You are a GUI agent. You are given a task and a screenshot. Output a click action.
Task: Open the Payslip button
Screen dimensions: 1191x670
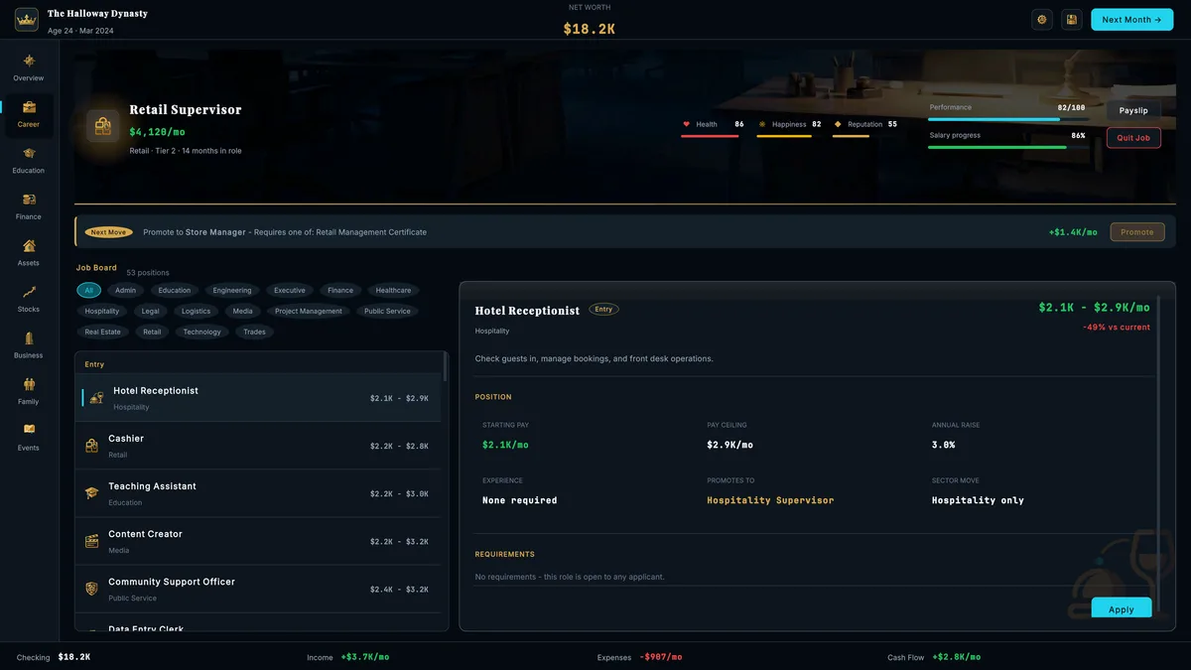tap(1133, 110)
